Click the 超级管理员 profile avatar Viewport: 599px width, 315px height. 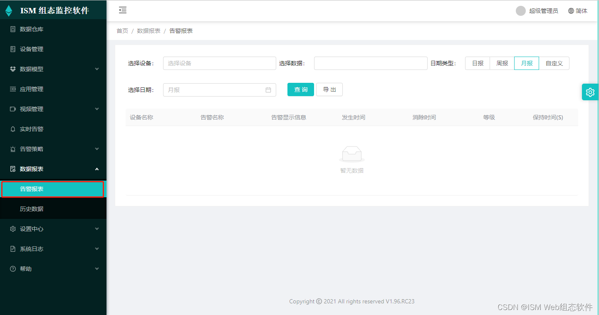click(520, 10)
